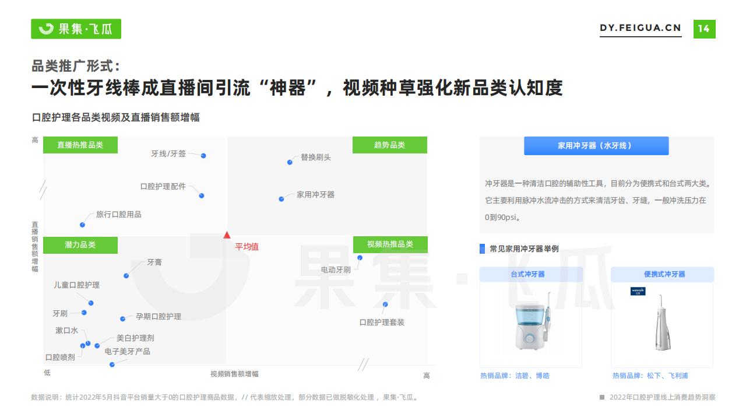Screen dimensions: 746x420
Task: Click the 视频销售额增幅 axis label
Action: click(x=234, y=374)
